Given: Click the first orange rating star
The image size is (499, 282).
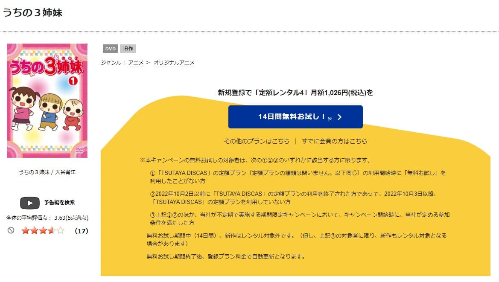Looking at the screenshot, I should point(26,230).
